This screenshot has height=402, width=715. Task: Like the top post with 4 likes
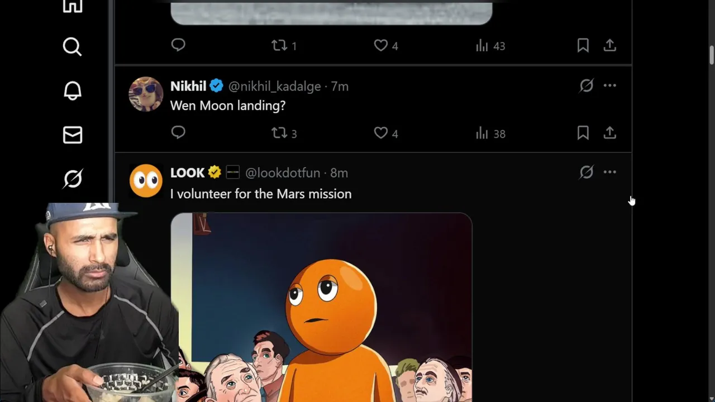tap(380, 46)
